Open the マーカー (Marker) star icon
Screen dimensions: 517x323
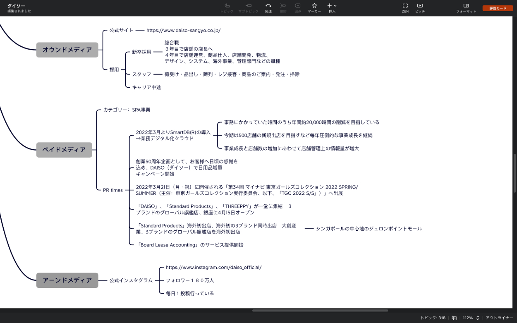pos(314,6)
